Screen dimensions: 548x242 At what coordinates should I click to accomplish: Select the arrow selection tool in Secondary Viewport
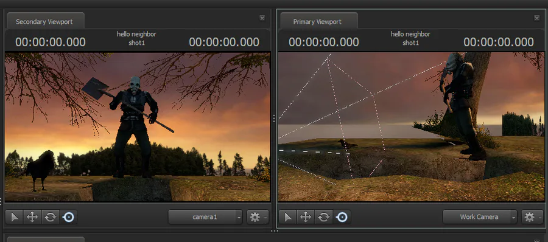point(15,217)
